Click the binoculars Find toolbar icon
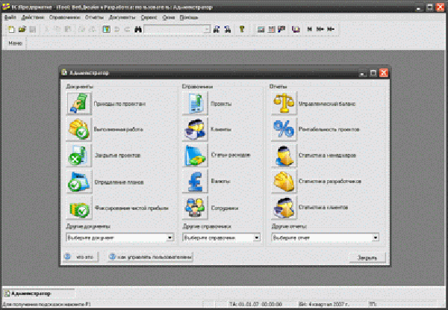The height and width of the screenshot is (310, 448). [x=138, y=29]
